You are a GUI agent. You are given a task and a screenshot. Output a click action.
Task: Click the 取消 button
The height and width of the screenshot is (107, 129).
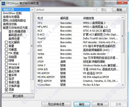[x=100, y=104]
